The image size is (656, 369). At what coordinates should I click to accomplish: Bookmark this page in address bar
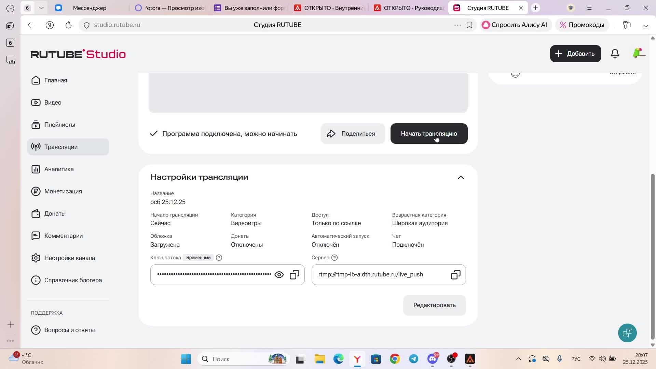coord(469,25)
